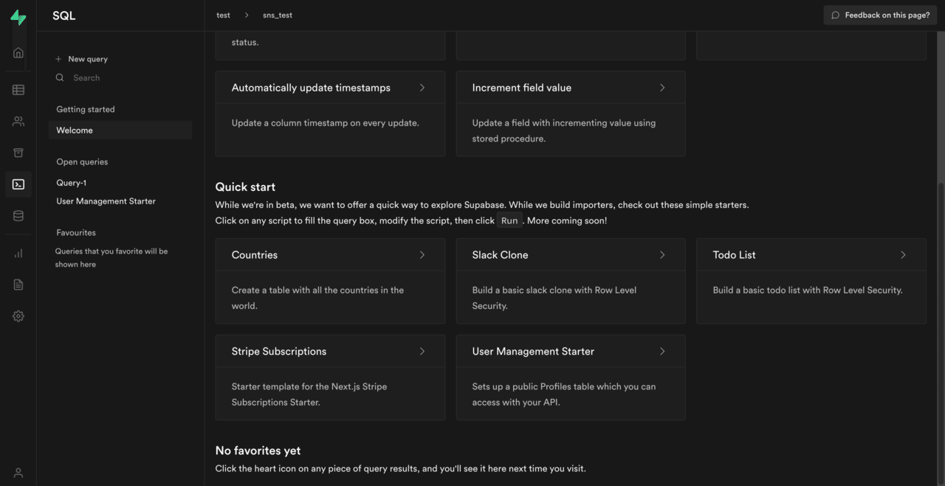Screen dimensions: 945x486
Task: Expand the Todo List script chevron
Action: 903,255
